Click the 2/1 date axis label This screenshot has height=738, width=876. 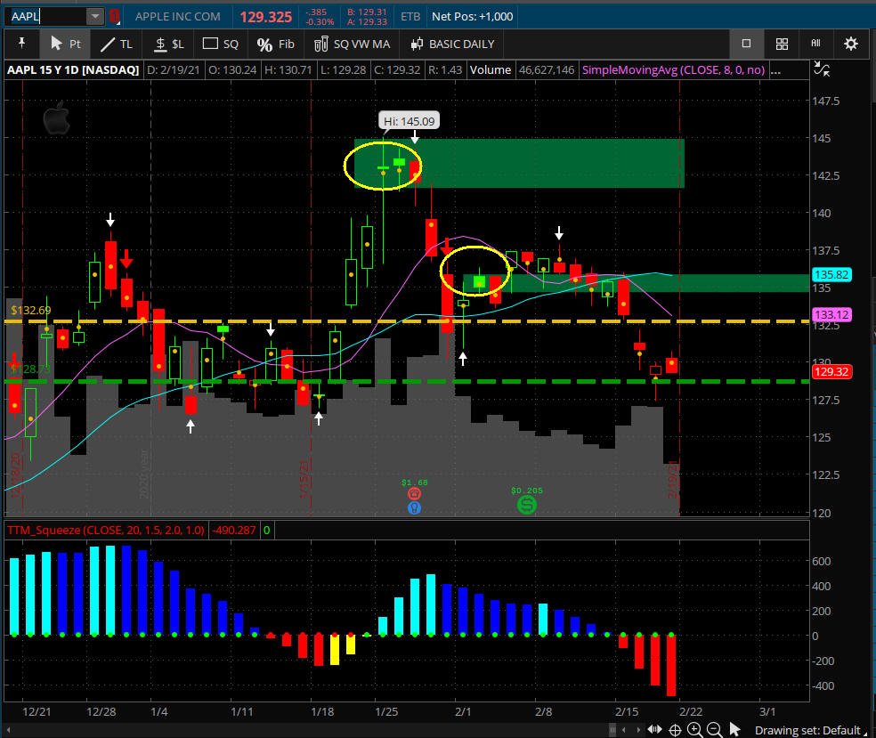click(x=463, y=711)
